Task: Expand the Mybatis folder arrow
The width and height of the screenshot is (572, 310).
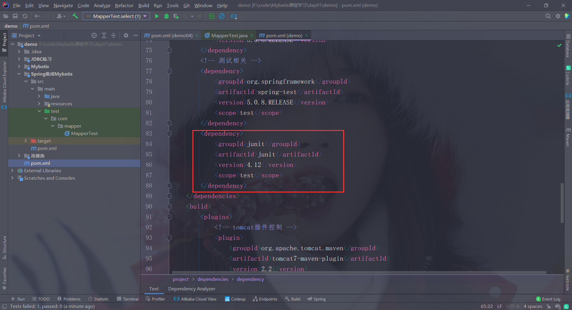Action: [19, 66]
